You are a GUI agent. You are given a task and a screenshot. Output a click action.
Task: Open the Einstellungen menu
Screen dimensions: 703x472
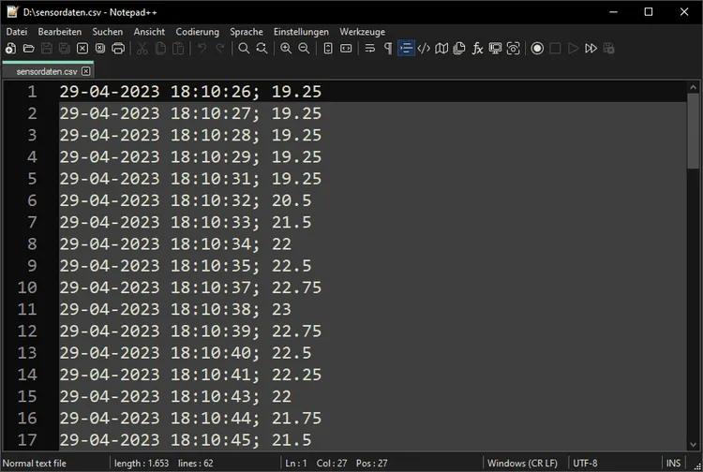coord(301,32)
